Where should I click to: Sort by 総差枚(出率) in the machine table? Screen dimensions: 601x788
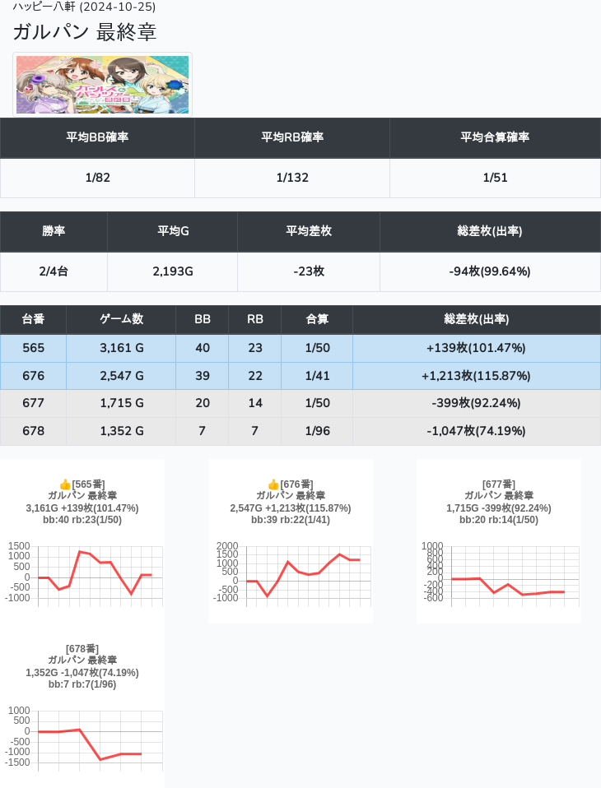click(x=476, y=319)
